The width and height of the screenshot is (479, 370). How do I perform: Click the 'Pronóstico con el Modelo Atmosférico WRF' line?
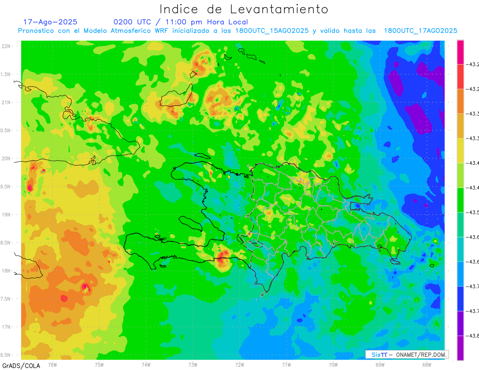(238, 31)
